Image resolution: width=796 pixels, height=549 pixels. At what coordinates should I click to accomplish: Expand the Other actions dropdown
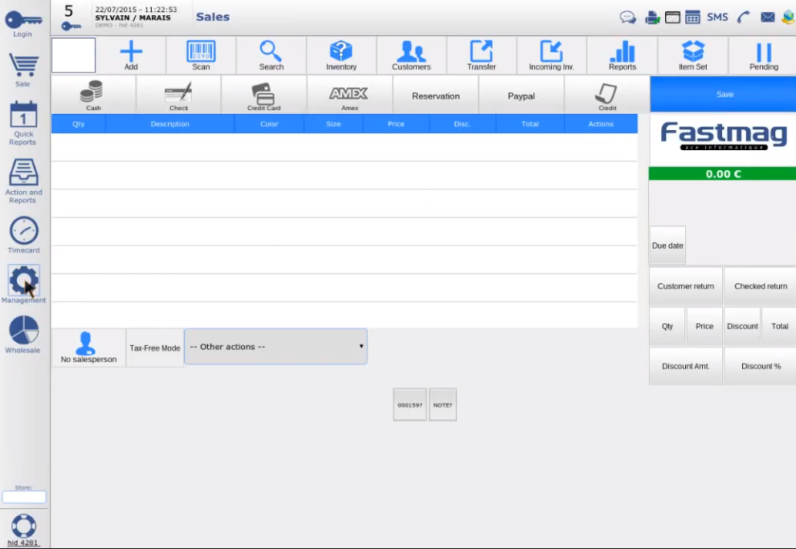[x=276, y=347]
